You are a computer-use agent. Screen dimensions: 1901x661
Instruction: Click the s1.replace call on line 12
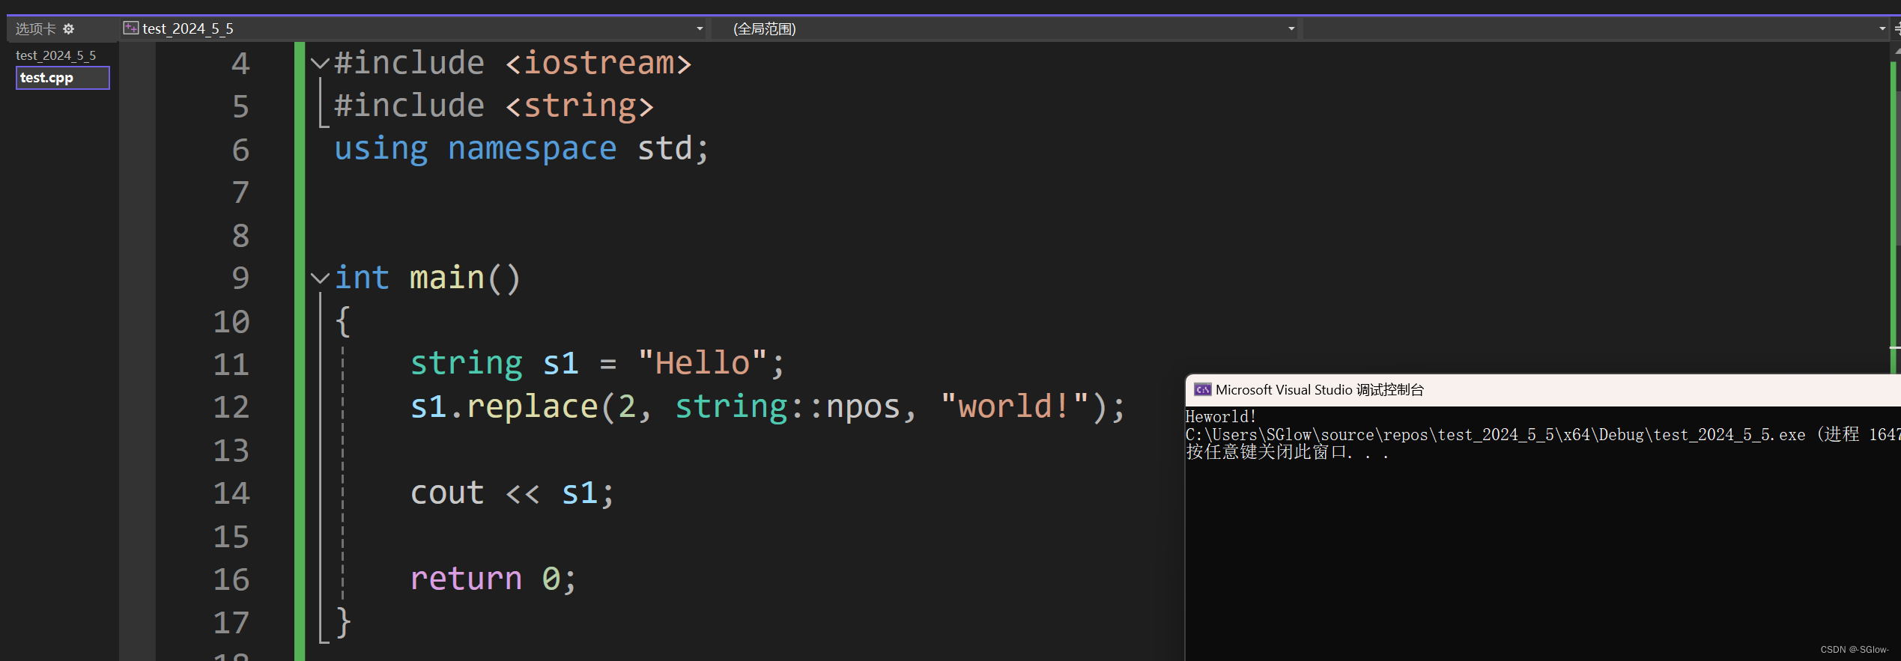click(x=768, y=407)
